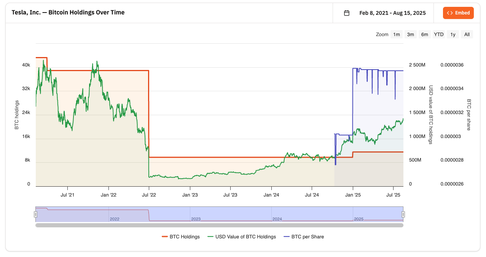Open the date range Feb 8, 2021 - Aug 15, 2025
This screenshot has width=486, height=257.
tap(392, 13)
